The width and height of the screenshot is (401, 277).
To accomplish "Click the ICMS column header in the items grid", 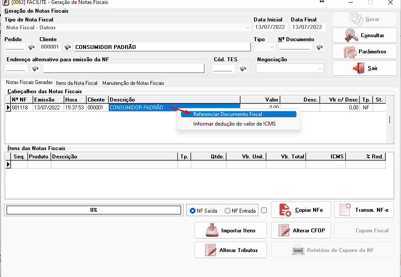I will point(325,156).
